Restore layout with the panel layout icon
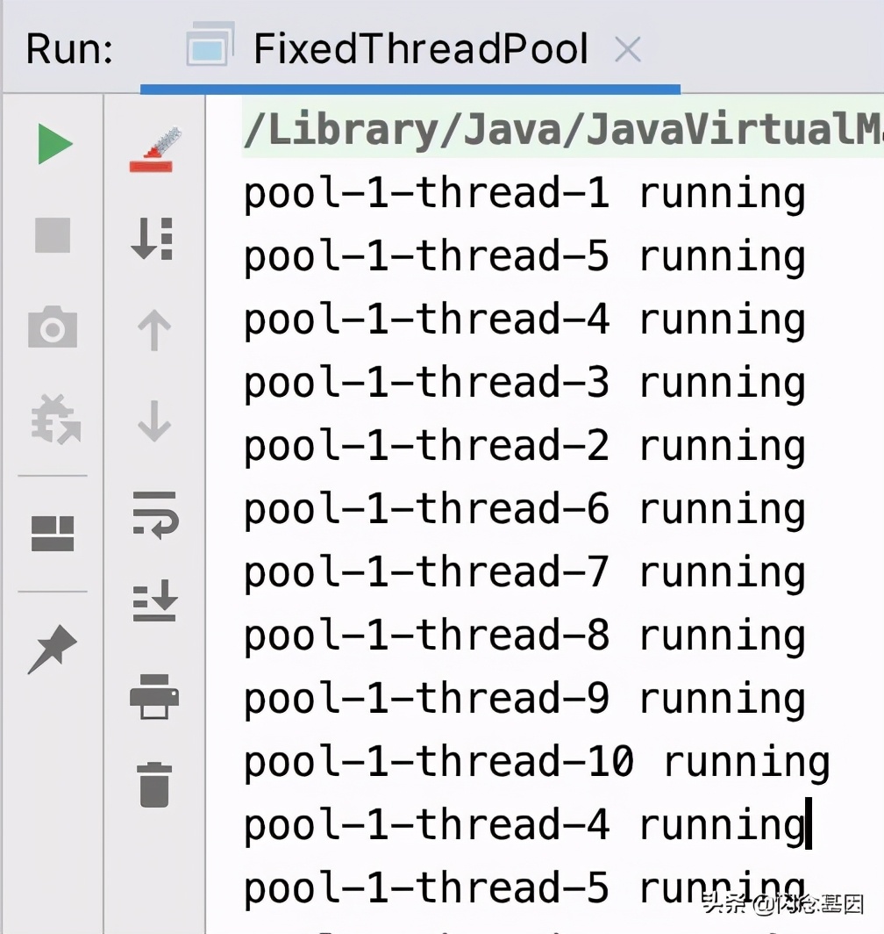The image size is (884, 934). [x=53, y=533]
